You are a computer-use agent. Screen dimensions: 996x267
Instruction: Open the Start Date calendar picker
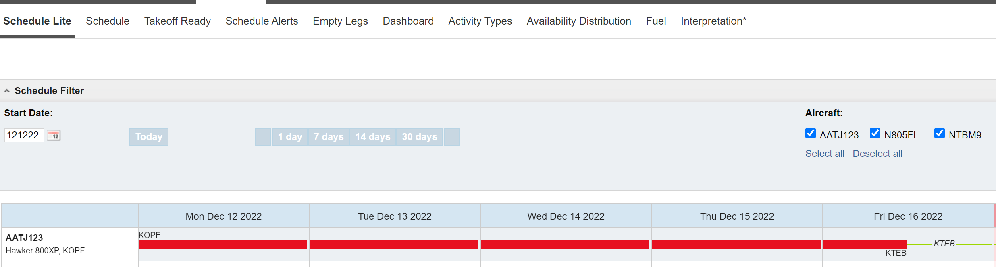click(54, 136)
